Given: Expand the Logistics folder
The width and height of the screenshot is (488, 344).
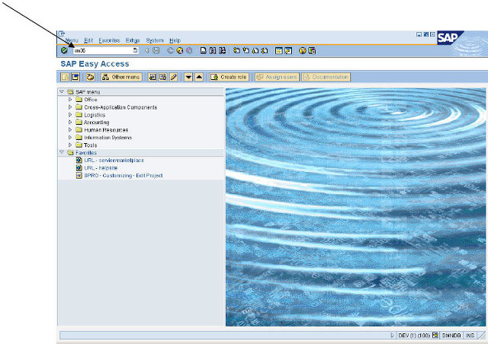Looking at the screenshot, I should [70, 115].
